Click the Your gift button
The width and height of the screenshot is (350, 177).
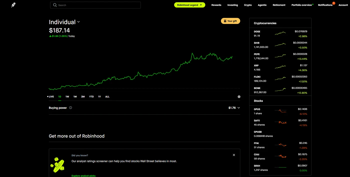230,21
